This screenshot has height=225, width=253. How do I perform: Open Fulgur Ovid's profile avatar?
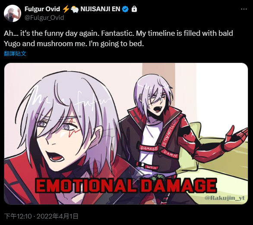13,13
